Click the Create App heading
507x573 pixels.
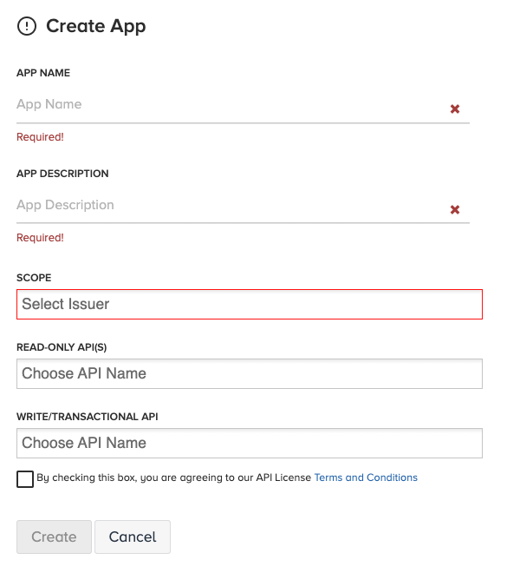point(96,26)
